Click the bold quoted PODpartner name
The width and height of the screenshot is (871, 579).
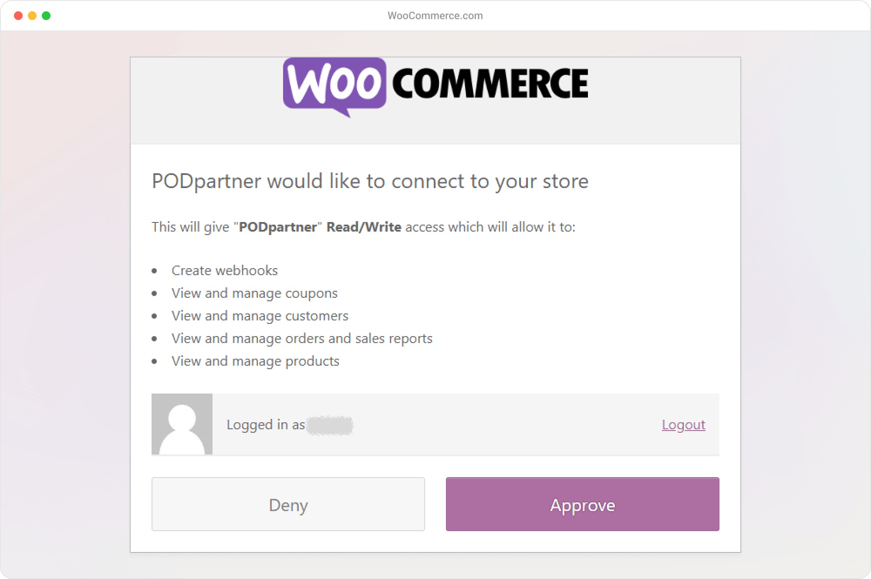pos(278,227)
